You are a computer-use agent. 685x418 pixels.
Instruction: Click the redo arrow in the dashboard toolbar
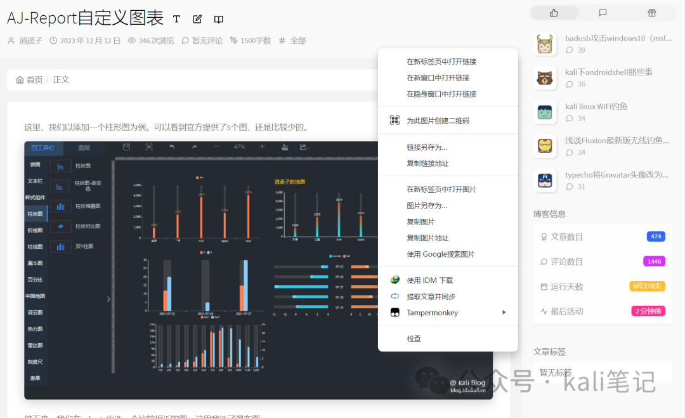coord(195,147)
